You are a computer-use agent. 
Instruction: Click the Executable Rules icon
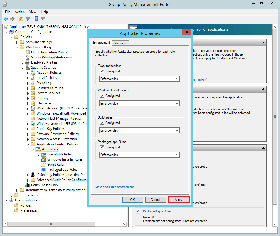[44, 154]
